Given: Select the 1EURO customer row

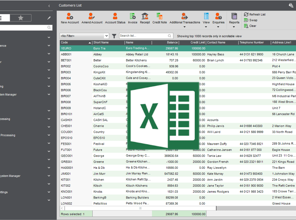Looking at the screenshot, I should (178, 48).
